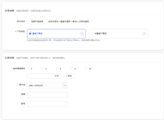Click the +添加 button
The height and width of the screenshot is (120, 164).
tap(69, 76)
